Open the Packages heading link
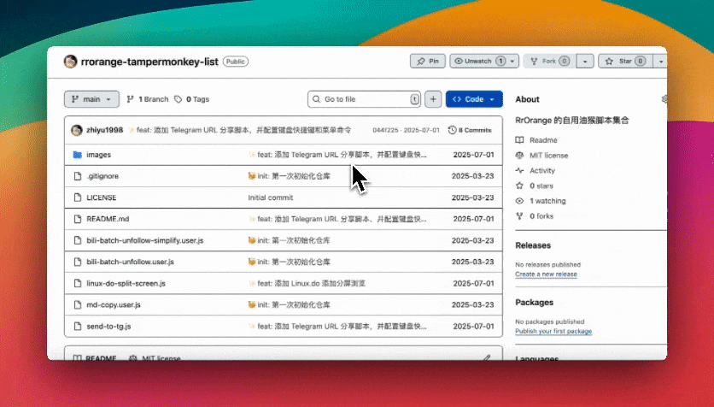The height and width of the screenshot is (407, 714). 535,302
